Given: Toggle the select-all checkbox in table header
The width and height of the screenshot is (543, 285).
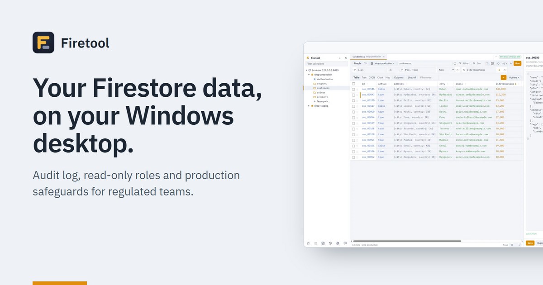Looking at the screenshot, I should click(x=353, y=84).
